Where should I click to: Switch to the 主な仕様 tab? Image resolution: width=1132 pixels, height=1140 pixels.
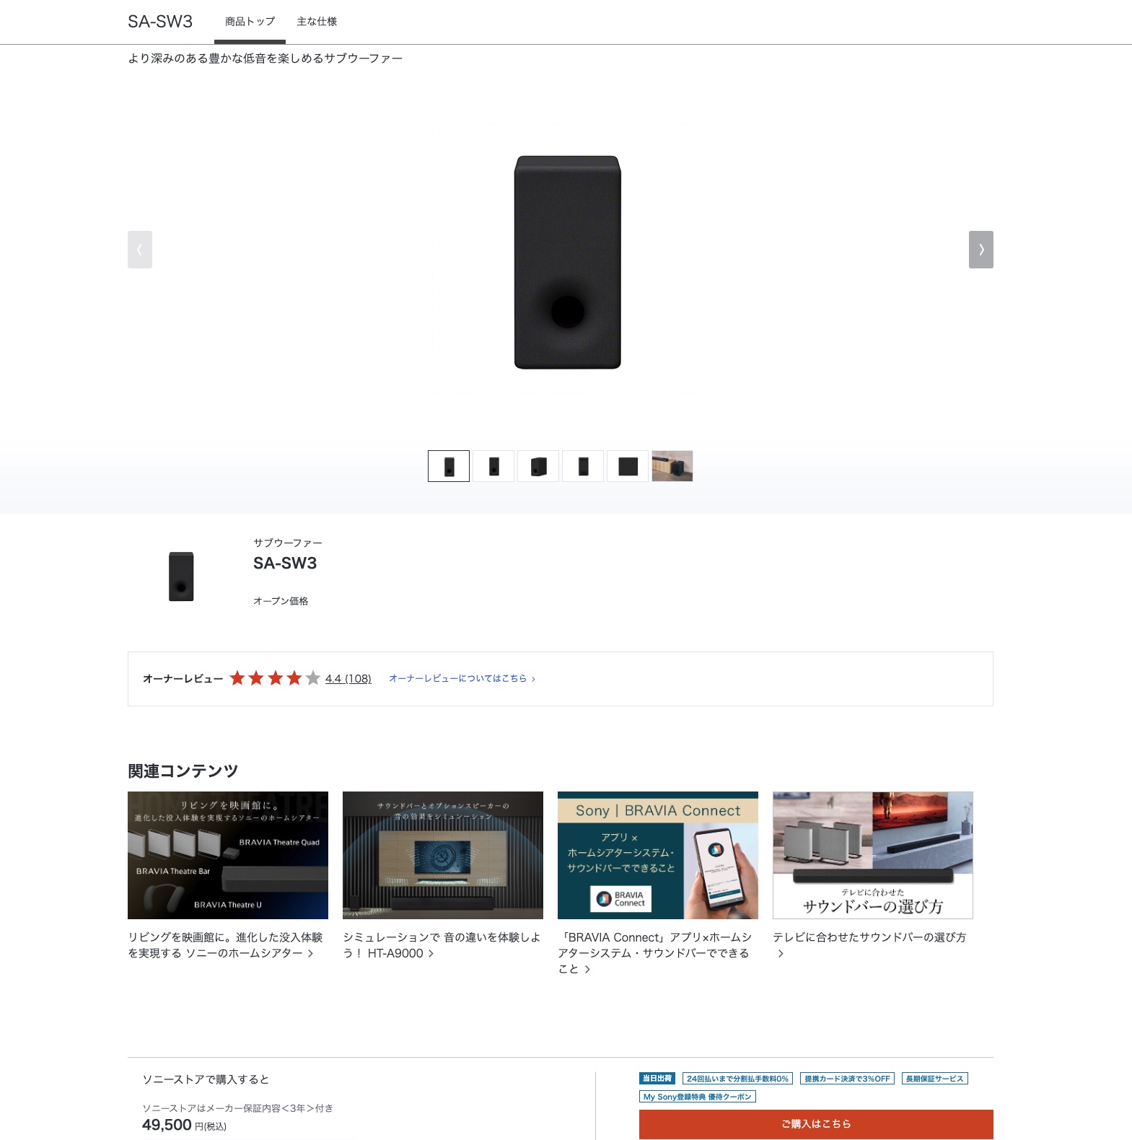click(x=317, y=22)
